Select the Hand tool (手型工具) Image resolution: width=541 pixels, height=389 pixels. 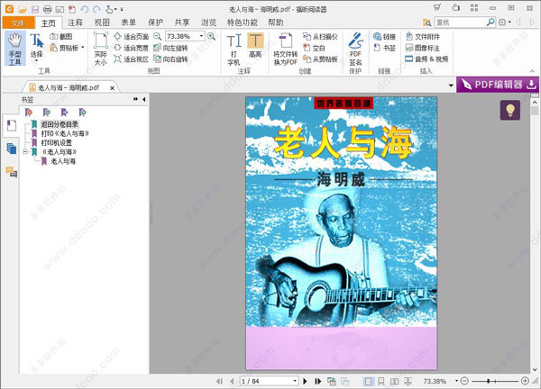point(15,49)
